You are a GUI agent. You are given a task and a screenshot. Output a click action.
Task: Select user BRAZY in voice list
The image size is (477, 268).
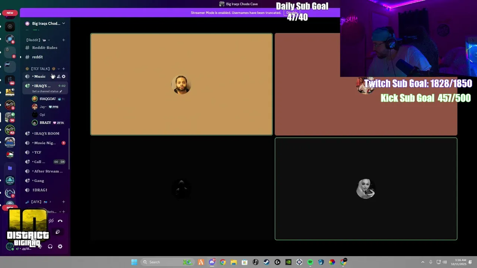point(48,122)
